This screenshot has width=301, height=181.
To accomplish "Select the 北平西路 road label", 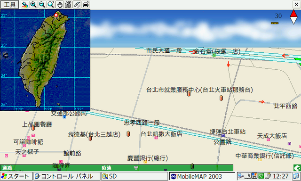I will [285, 106].
